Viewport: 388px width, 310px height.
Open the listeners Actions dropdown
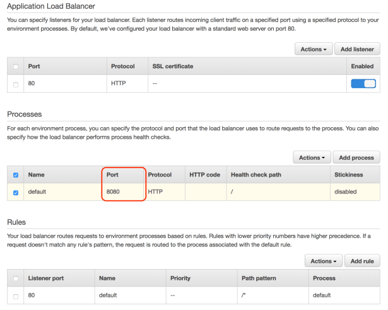pos(312,49)
